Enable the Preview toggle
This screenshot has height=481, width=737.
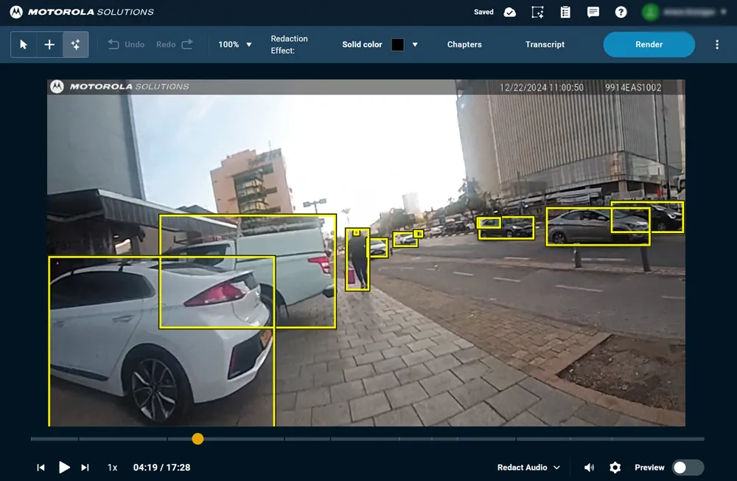click(x=685, y=467)
